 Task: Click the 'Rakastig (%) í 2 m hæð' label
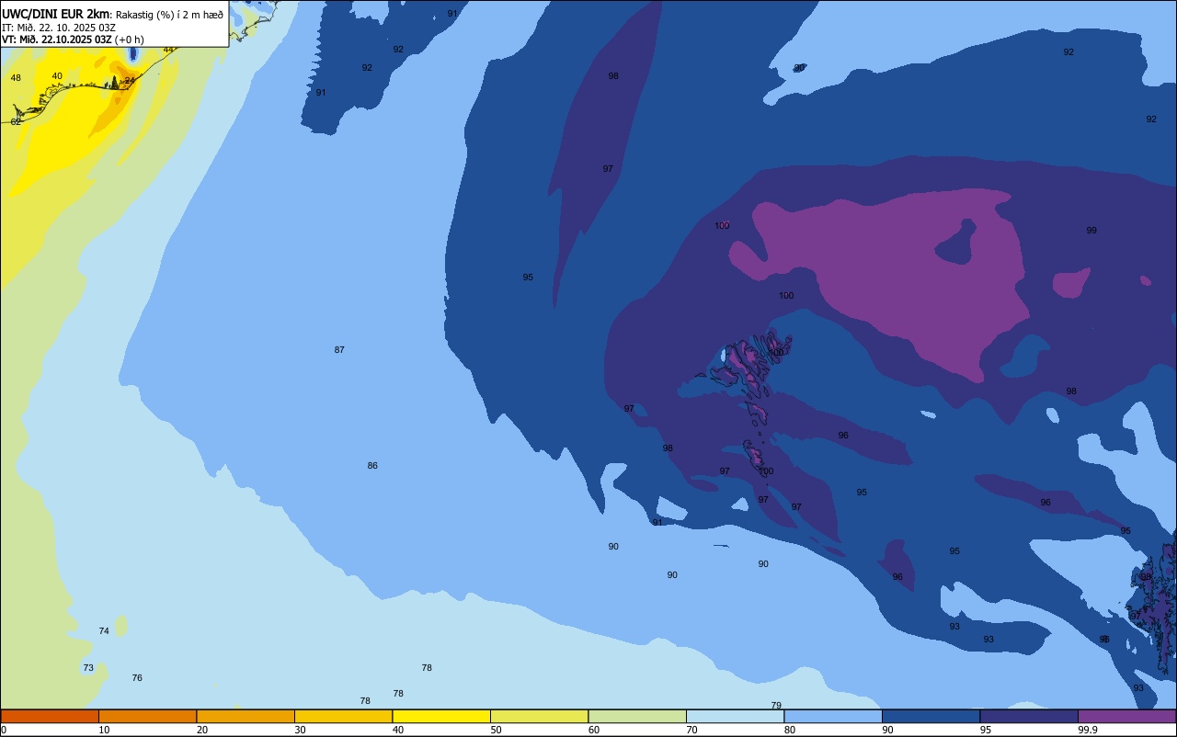169,14
